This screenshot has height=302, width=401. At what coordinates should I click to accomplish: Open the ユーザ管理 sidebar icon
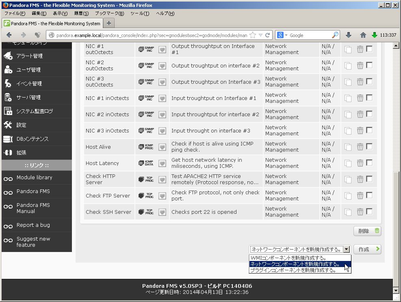(8, 70)
